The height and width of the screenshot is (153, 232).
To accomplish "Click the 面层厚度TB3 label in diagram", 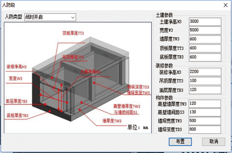I will (16, 101).
